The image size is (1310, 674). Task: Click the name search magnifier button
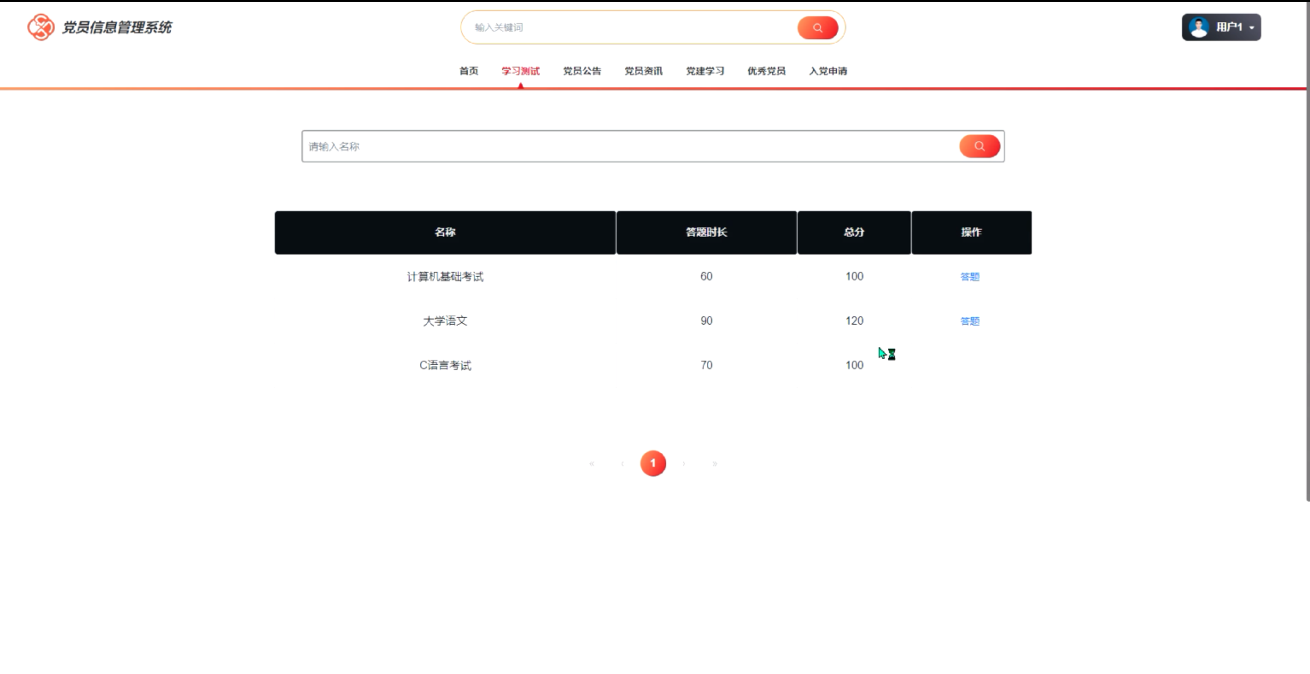pyautogui.click(x=979, y=147)
